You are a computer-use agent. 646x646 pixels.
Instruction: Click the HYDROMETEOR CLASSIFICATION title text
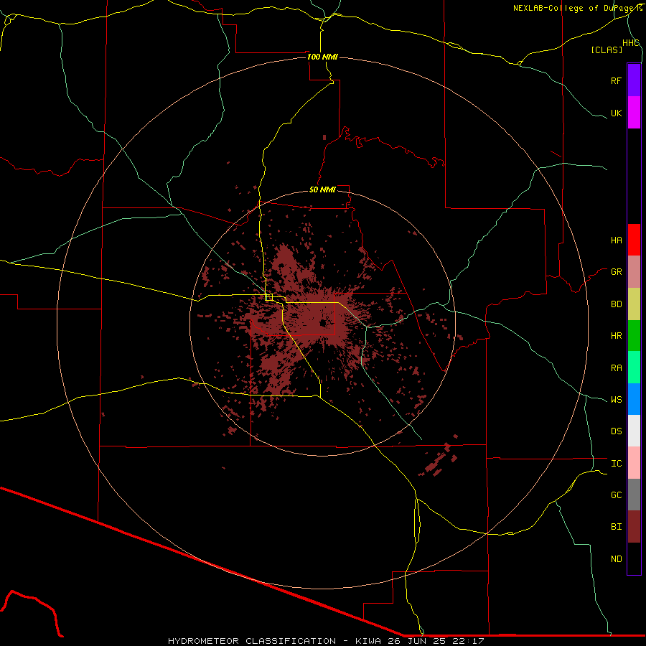[252, 641]
